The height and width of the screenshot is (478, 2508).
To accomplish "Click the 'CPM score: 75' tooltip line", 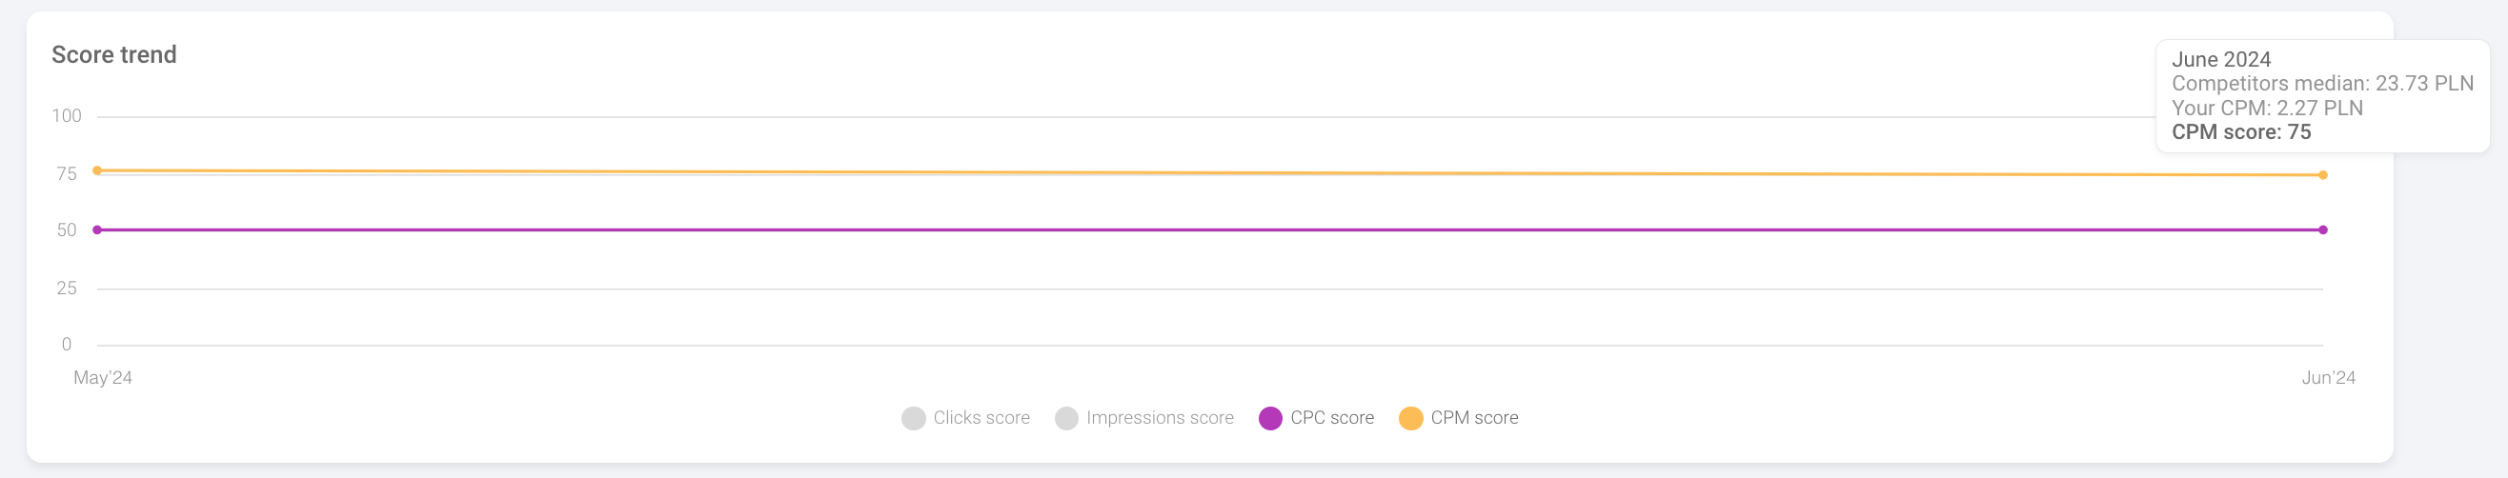I will 2241,132.
